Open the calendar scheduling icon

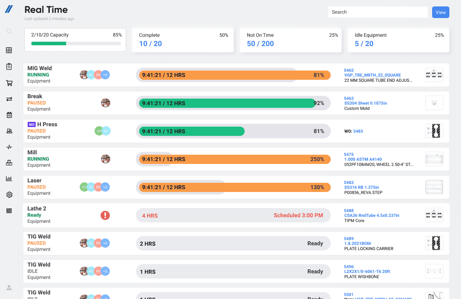point(9,115)
